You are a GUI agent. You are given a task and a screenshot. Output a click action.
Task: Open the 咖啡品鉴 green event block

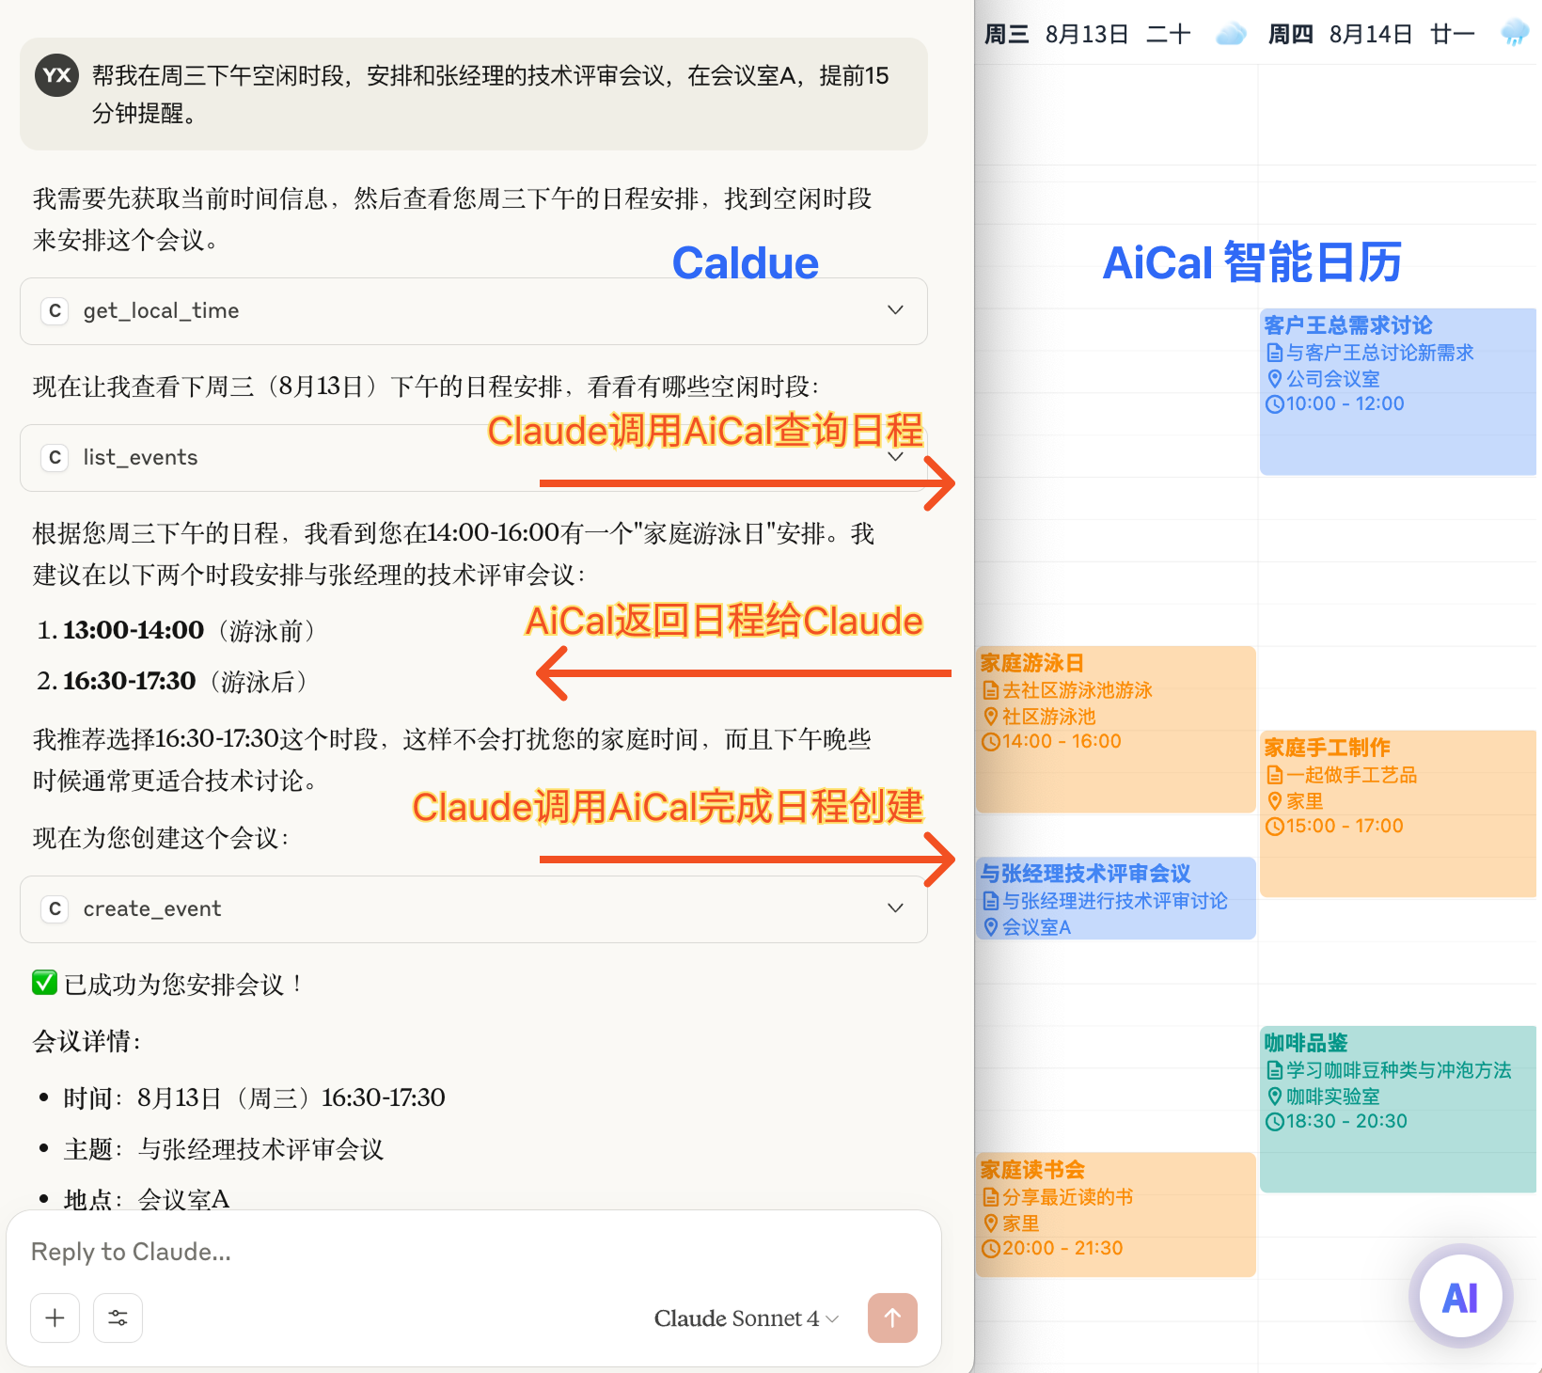[x=1397, y=1110]
